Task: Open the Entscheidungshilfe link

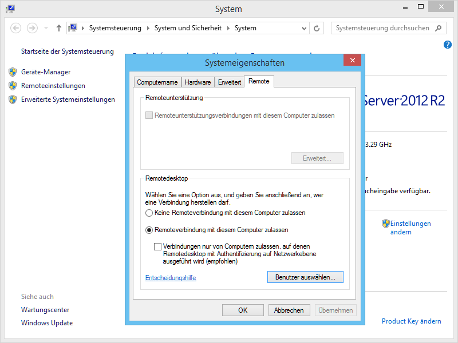Action: point(171,278)
